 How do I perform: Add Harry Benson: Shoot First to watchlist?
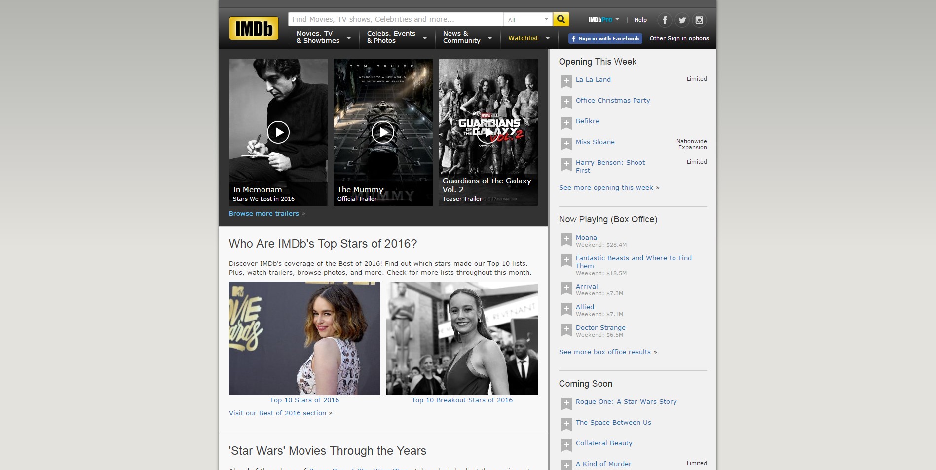[x=566, y=164]
